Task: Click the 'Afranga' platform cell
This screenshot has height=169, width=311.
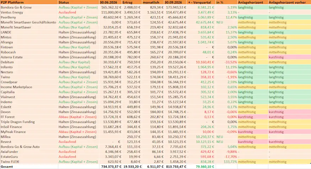Action: [29, 42]
